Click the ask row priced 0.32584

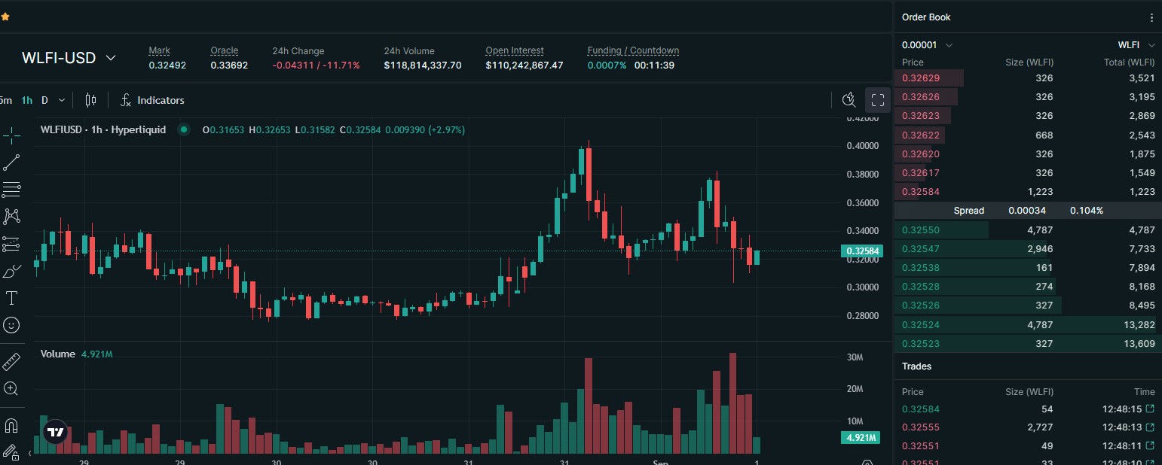pyautogui.click(x=1028, y=192)
